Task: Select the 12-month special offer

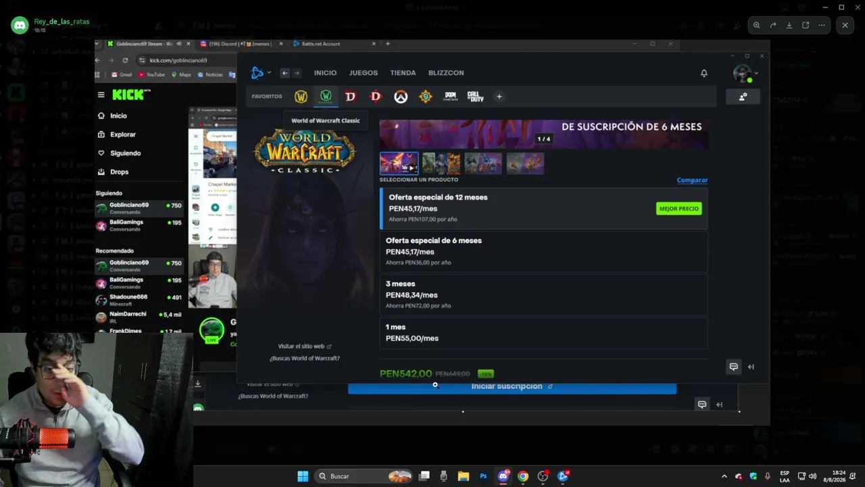Action: pyautogui.click(x=544, y=208)
